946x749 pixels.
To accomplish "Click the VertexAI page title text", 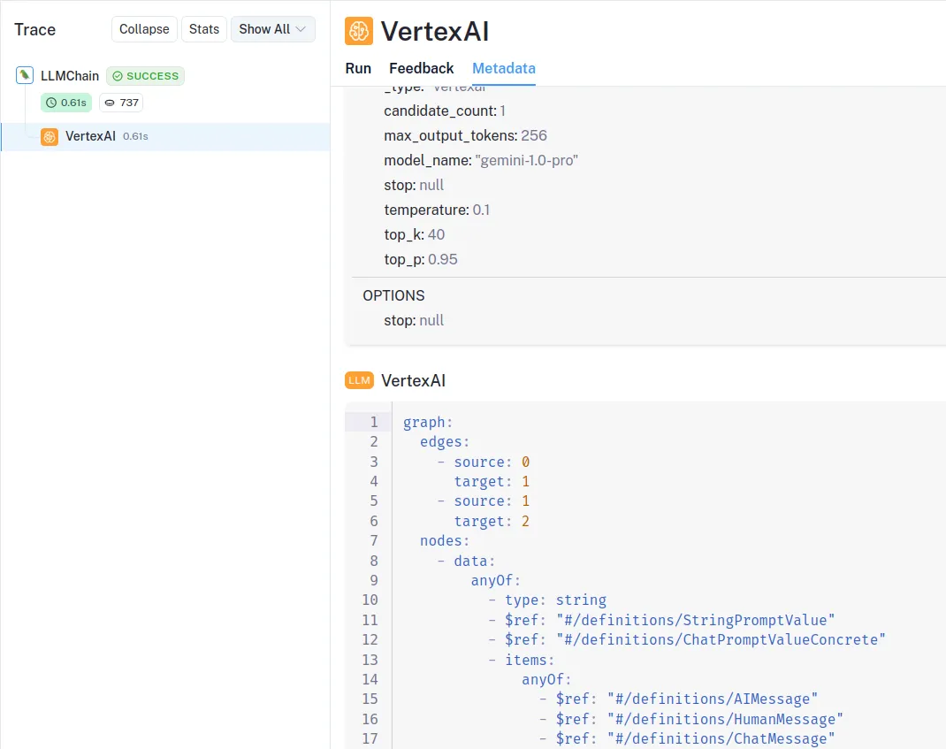I will [x=435, y=31].
